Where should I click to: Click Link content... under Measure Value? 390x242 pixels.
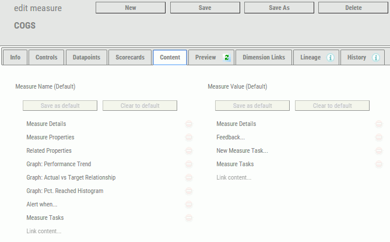(x=234, y=177)
